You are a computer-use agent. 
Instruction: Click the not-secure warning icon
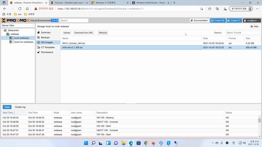click(x=36, y=9)
